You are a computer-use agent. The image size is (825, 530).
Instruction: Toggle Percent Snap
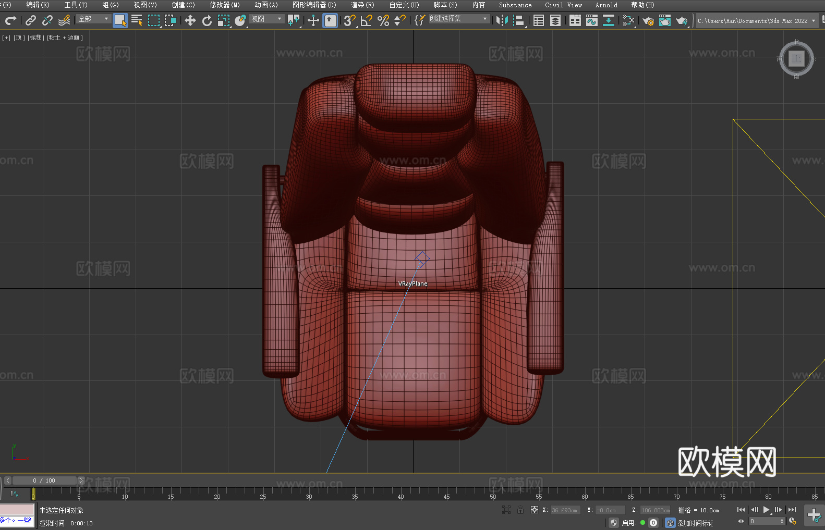coord(383,20)
